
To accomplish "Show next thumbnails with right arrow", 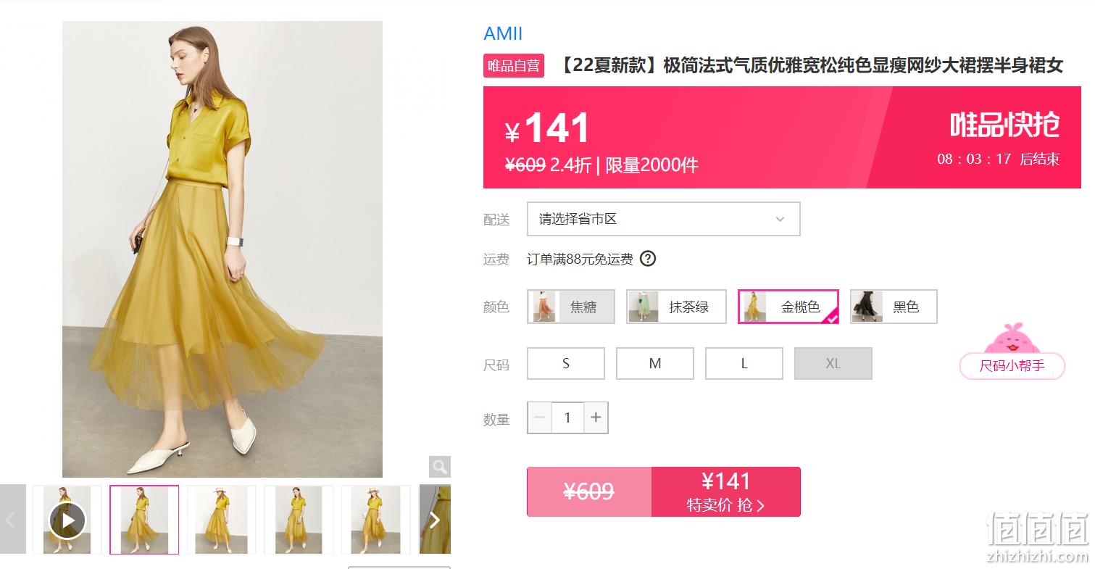I will pyautogui.click(x=435, y=520).
